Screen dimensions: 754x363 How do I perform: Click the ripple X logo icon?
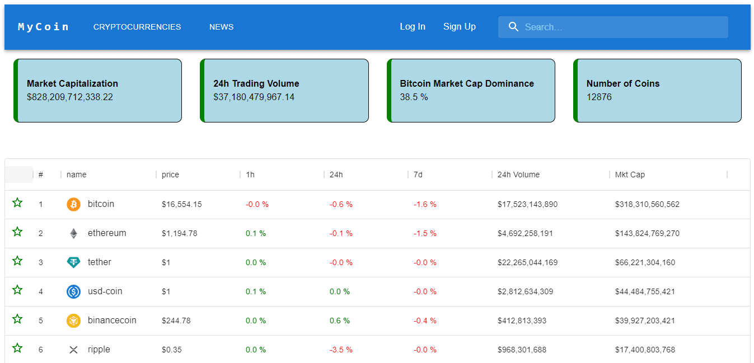73,350
